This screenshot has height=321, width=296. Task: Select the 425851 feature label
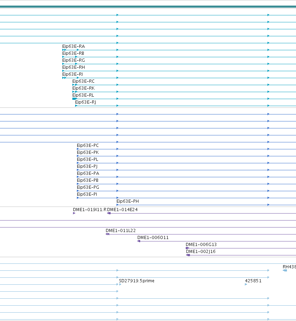click(253, 281)
